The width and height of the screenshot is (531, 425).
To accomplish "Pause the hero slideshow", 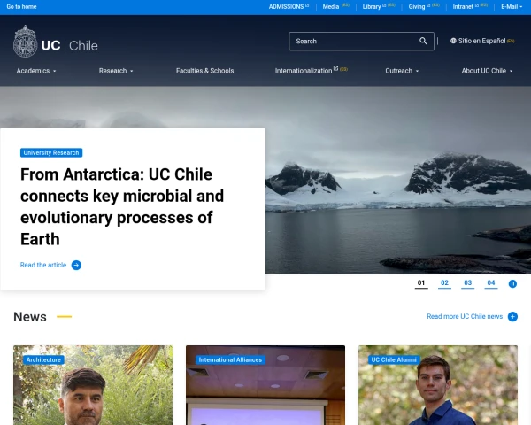I will (512, 283).
